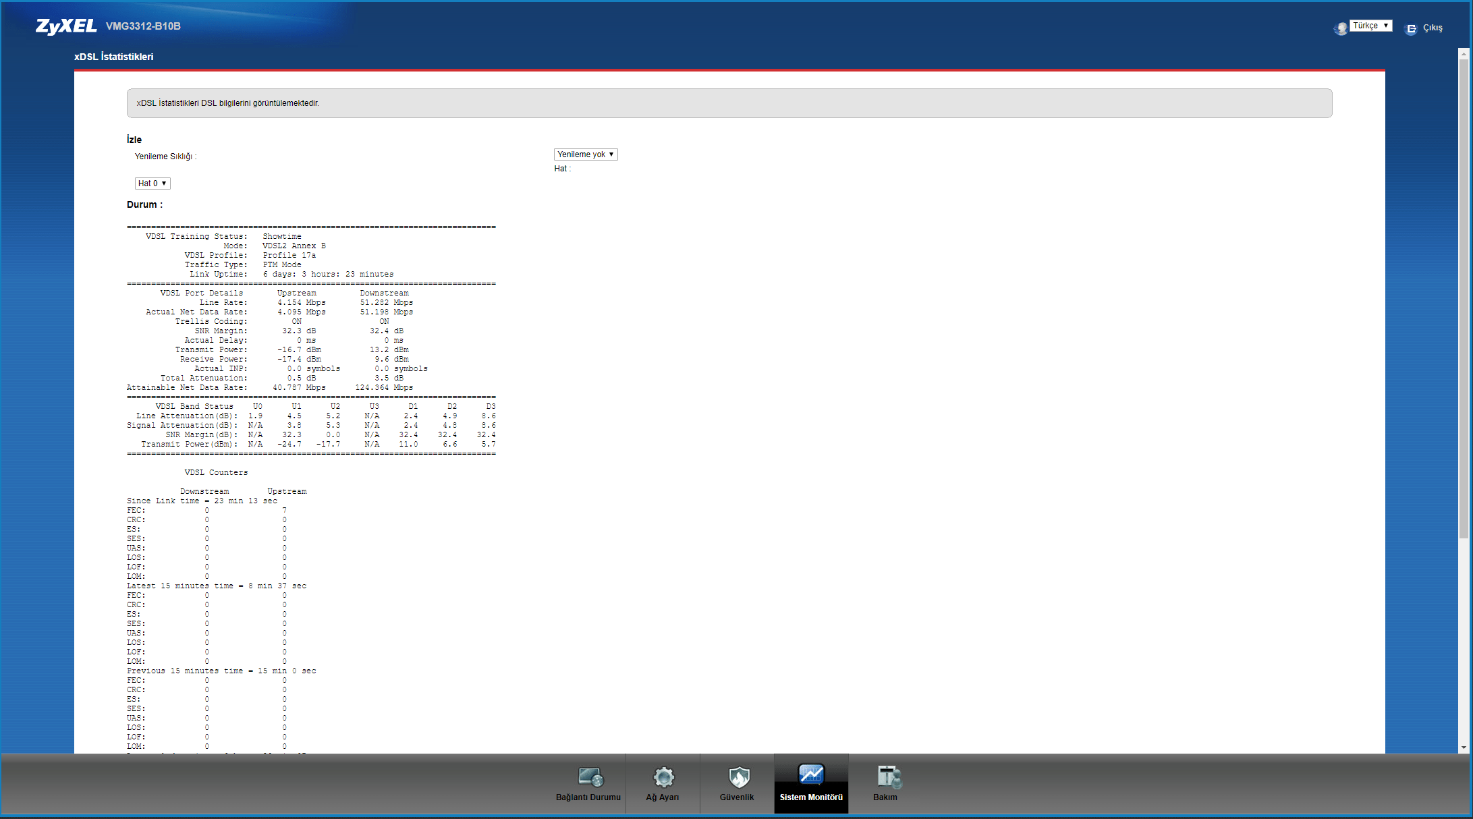Select the Bakım menu label
This screenshot has width=1473, height=819.
(885, 797)
